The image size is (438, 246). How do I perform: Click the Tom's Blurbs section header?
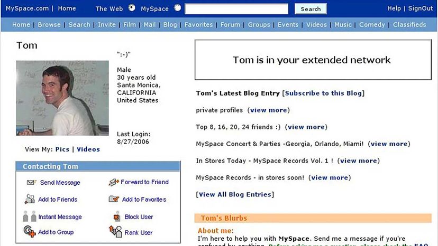pyautogui.click(x=313, y=218)
